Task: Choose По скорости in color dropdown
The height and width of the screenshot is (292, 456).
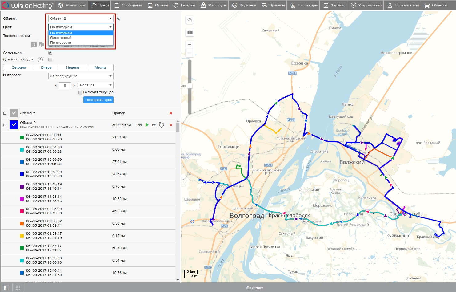Action: click(x=61, y=43)
